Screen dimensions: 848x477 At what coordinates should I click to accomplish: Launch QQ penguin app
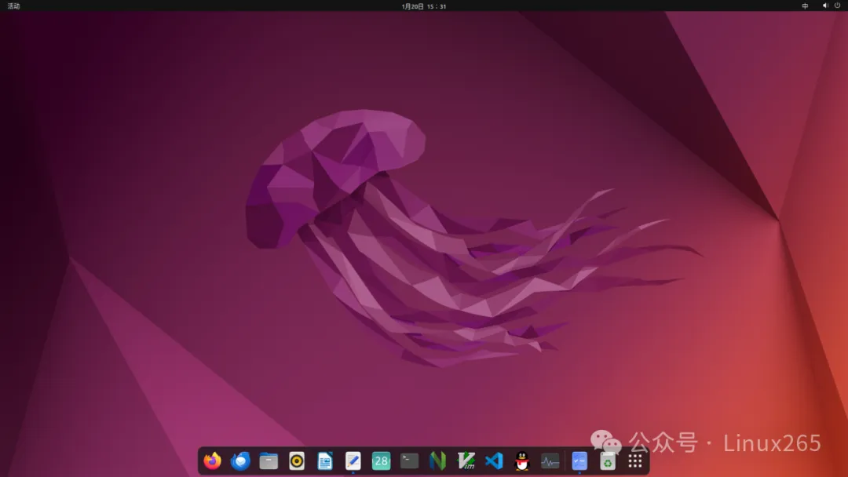(522, 461)
